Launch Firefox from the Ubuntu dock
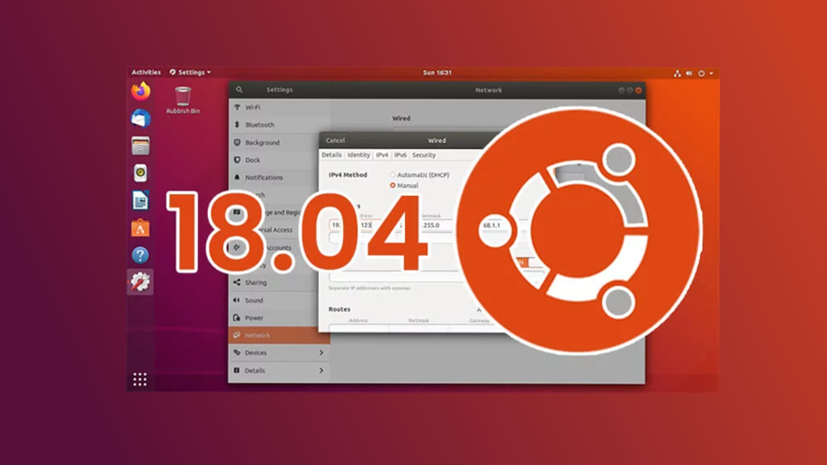 coord(140,91)
